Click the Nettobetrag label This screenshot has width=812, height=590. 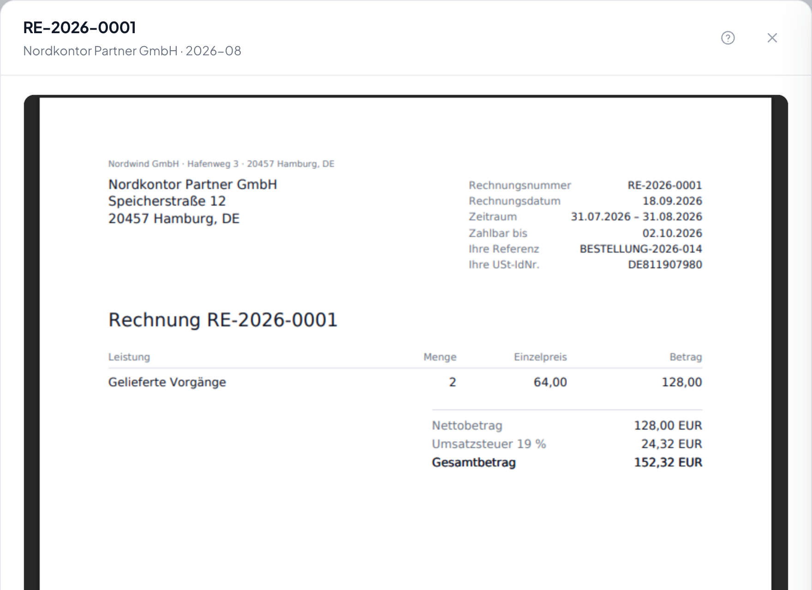(x=467, y=425)
